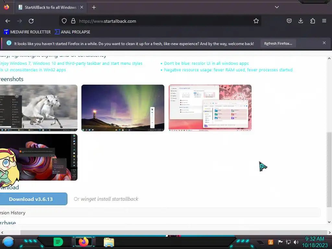The image size is (332, 249).
Task: Open the aurora lighthouse screenshot
Action: tap(123, 108)
